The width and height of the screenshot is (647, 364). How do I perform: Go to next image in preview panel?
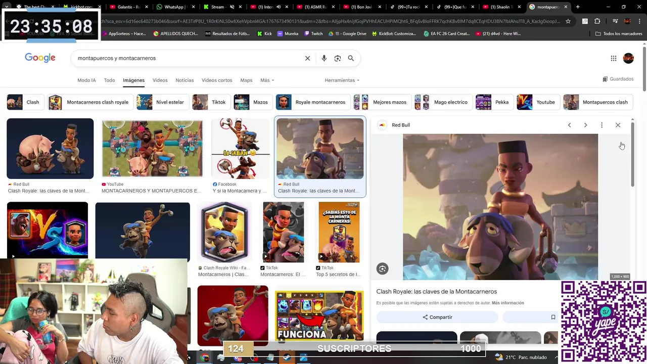tap(585, 125)
